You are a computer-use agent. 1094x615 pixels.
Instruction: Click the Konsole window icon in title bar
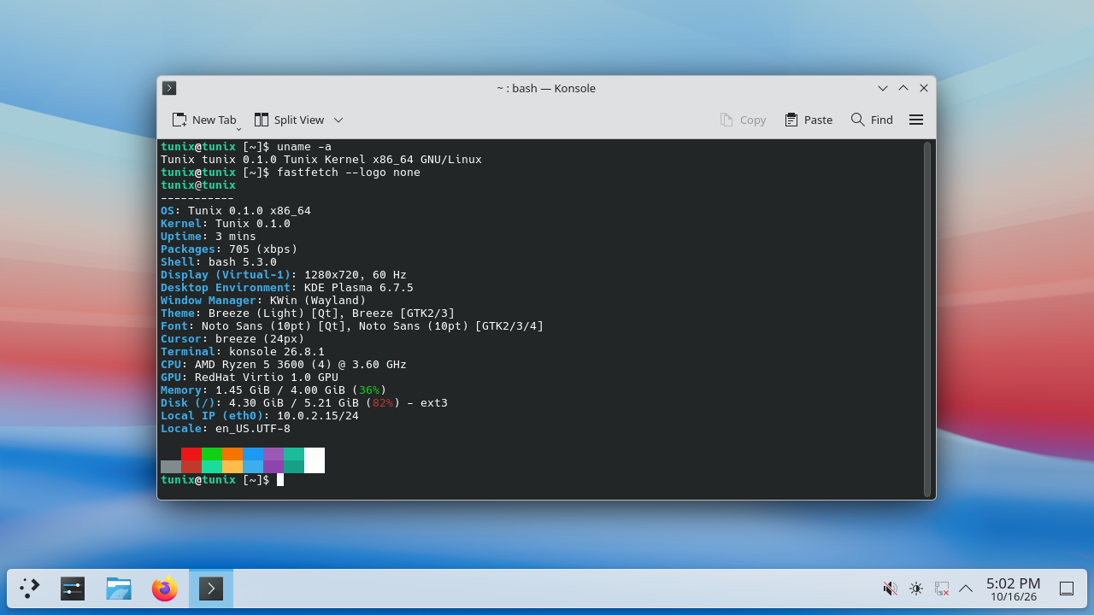tap(169, 88)
